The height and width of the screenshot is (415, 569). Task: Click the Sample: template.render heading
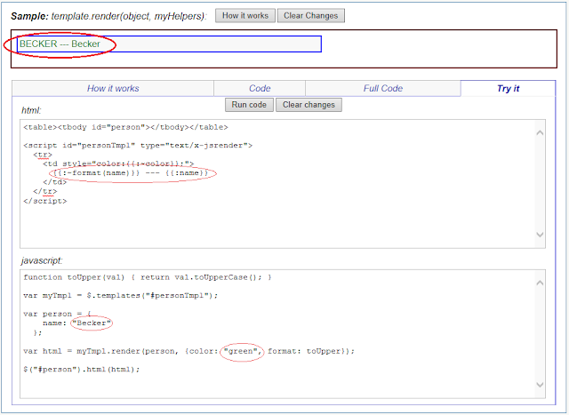point(108,16)
